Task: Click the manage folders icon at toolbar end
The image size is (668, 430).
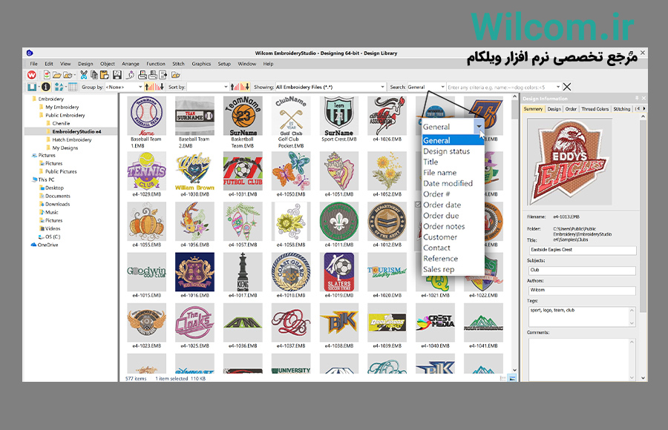Action: point(175,75)
